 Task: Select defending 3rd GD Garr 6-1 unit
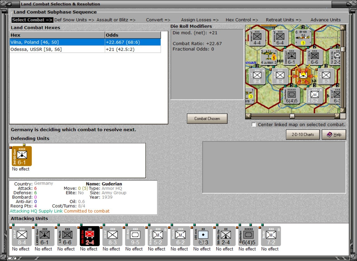[x=22, y=156]
